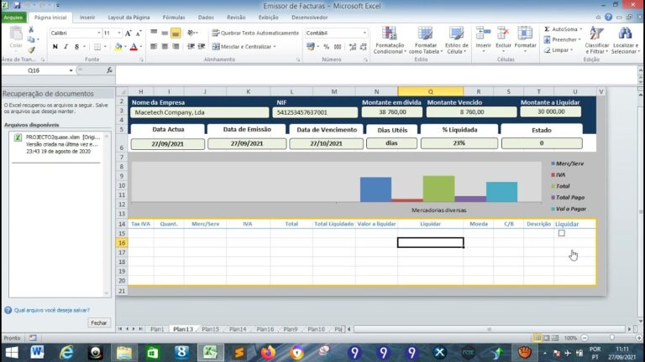Align text left in cell
The height and width of the screenshot is (362, 645).
click(154, 47)
